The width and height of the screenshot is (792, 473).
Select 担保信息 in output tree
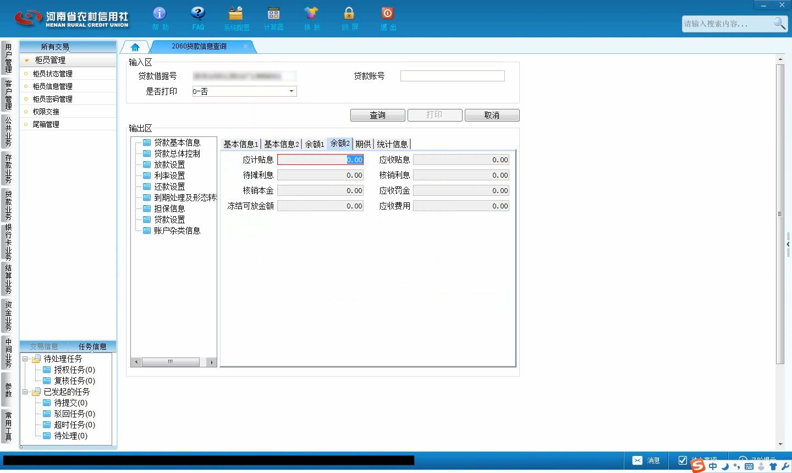(169, 208)
